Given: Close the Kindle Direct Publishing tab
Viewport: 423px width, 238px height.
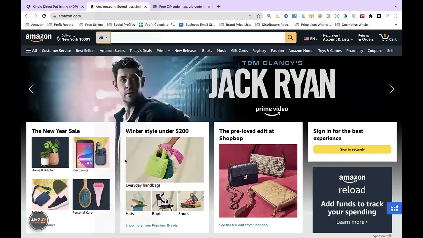Looking at the screenshot, I should pos(82,7).
